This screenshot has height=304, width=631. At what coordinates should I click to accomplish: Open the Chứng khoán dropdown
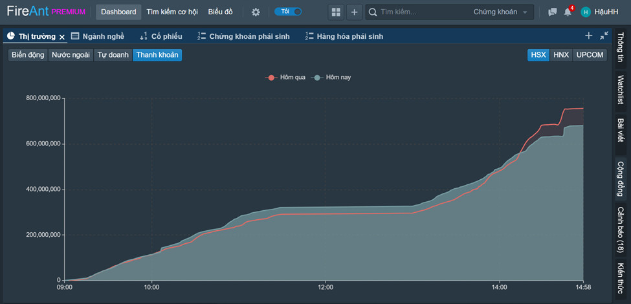[500, 12]
